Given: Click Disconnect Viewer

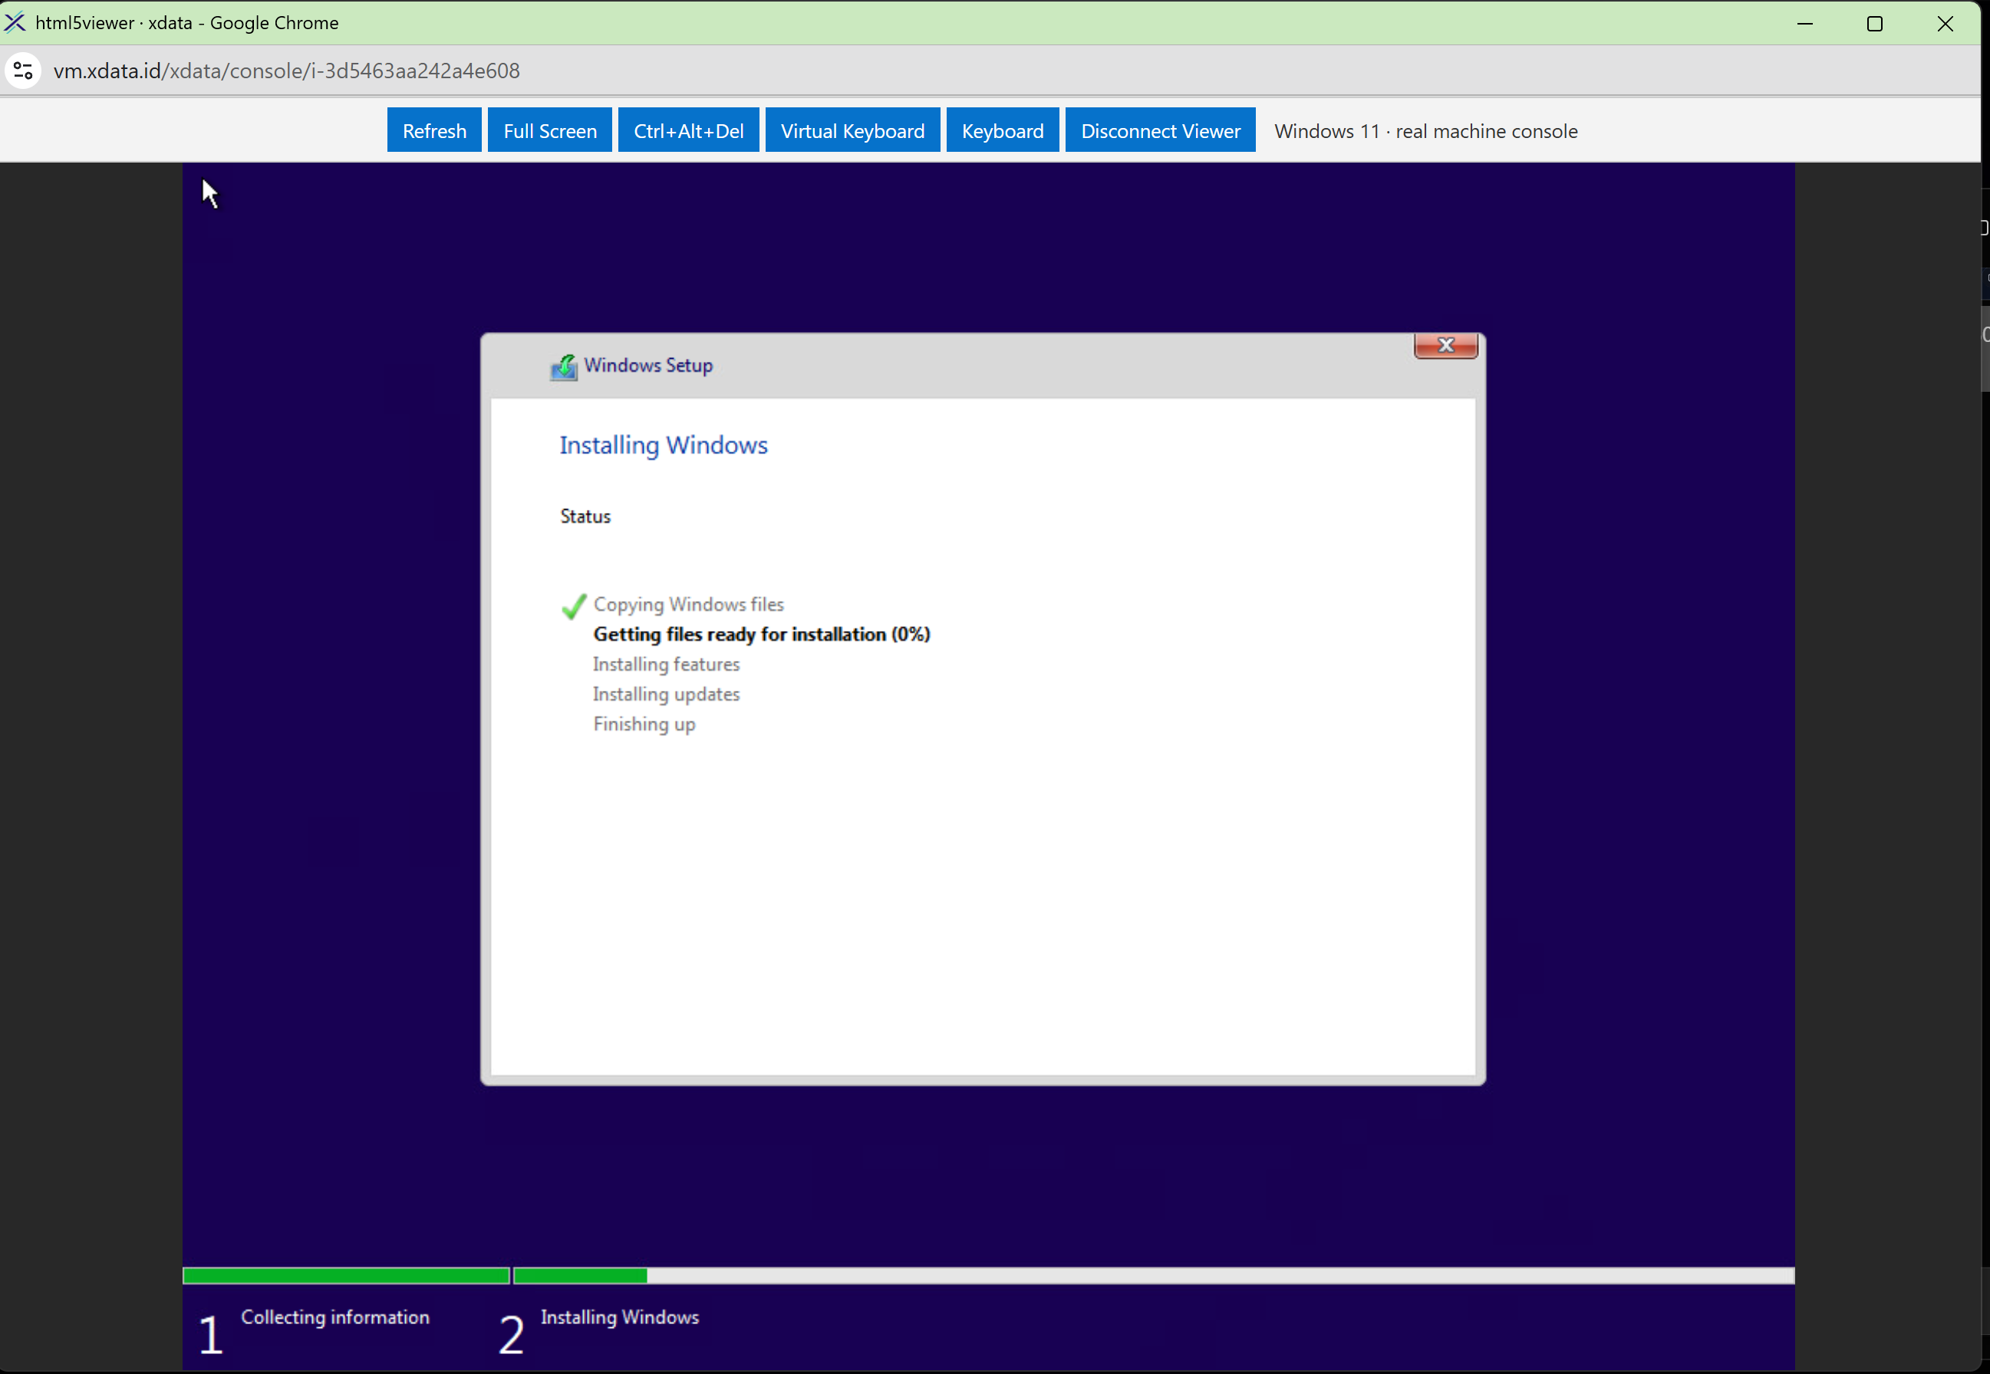Looking at the screenshot, I should 1160,130.
